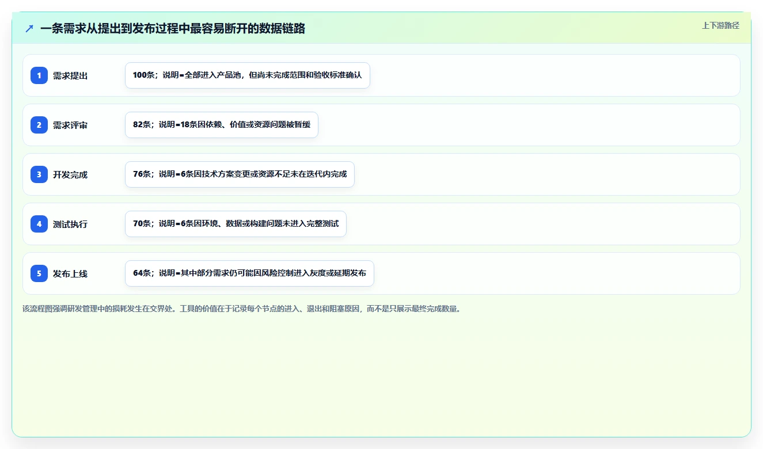Click the step 1 number badge
763x449 pixels.
point(39,75)
